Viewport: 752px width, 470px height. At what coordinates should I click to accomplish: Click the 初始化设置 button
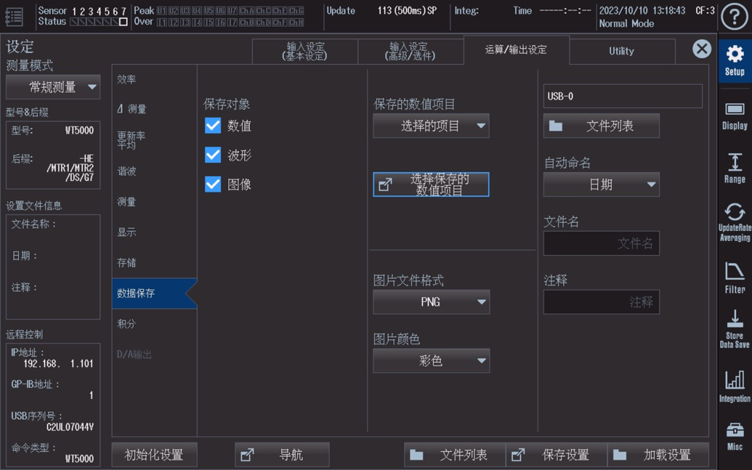154,454
